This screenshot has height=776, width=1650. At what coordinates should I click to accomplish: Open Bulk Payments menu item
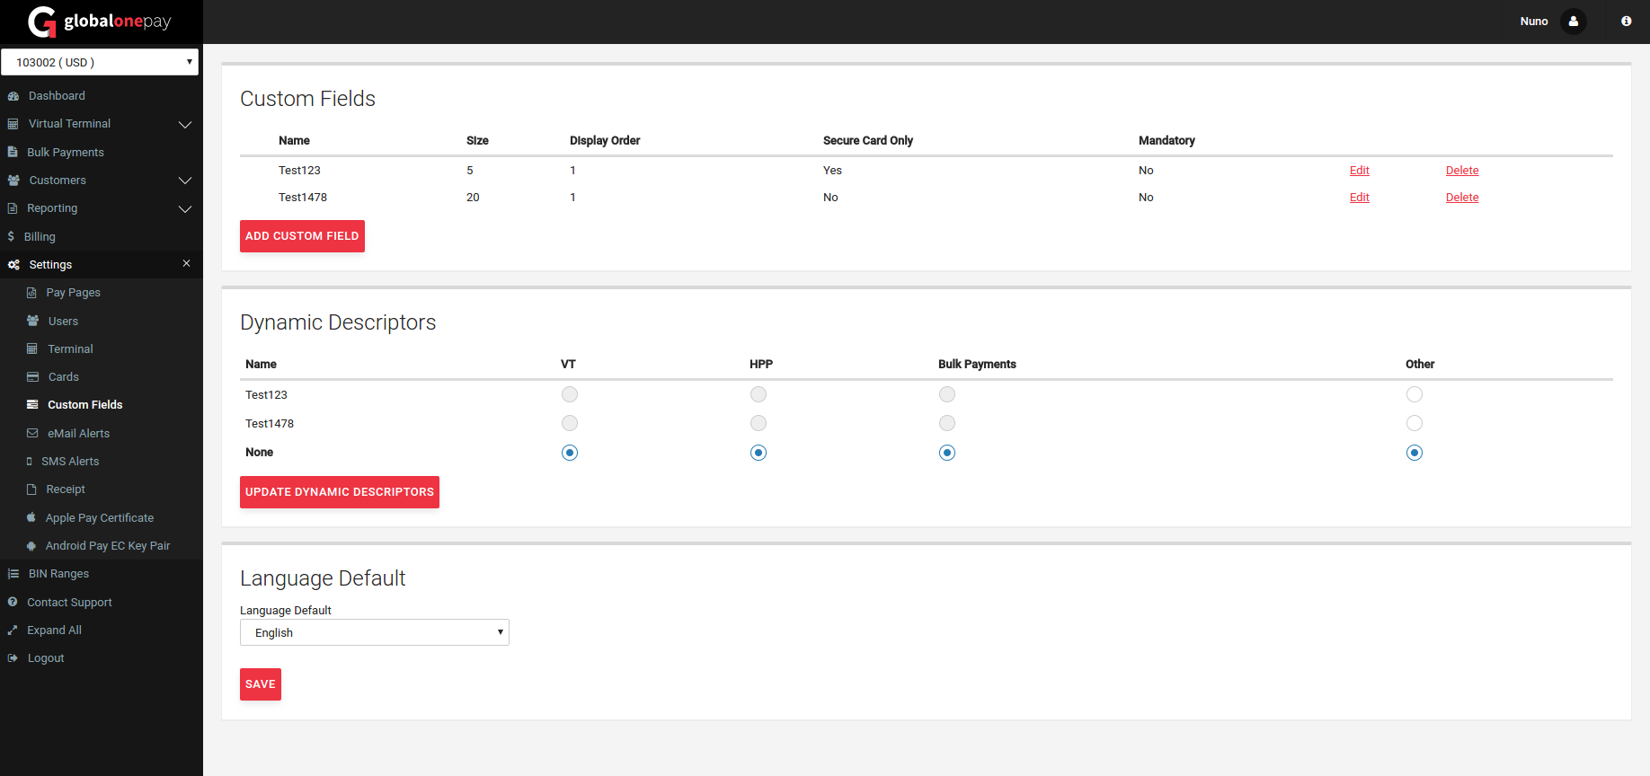66,153
